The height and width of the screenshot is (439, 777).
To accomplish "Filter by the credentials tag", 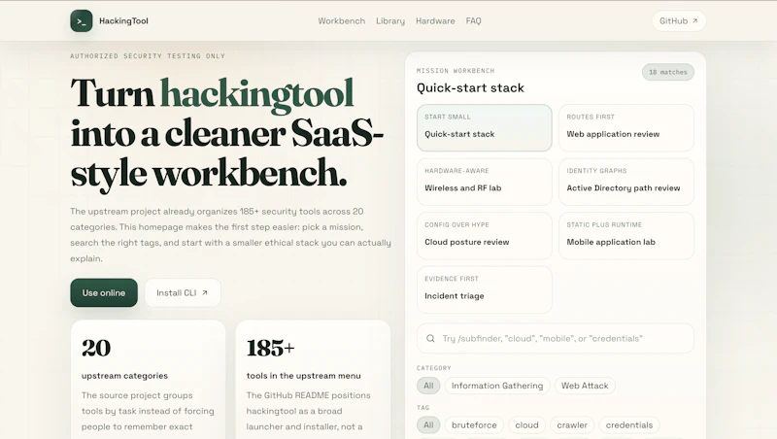I will 629,425.
